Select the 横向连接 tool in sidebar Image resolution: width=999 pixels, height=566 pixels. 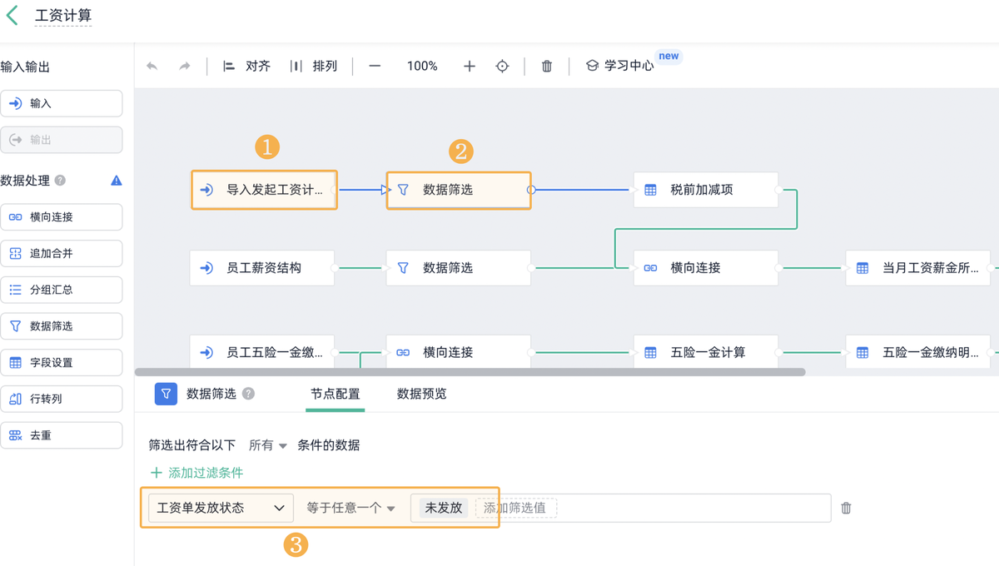tap(62, 217)
